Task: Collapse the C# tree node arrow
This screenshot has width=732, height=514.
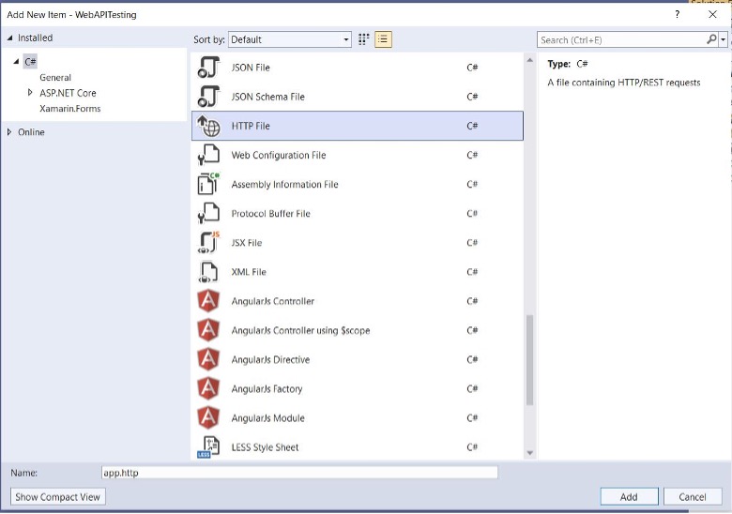Action: [x=16, y=61]
